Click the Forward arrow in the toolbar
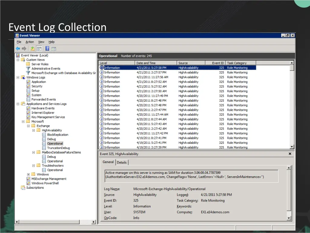Image resolution: width=310 pixels, height=233 pixels. tap(24, 49)
